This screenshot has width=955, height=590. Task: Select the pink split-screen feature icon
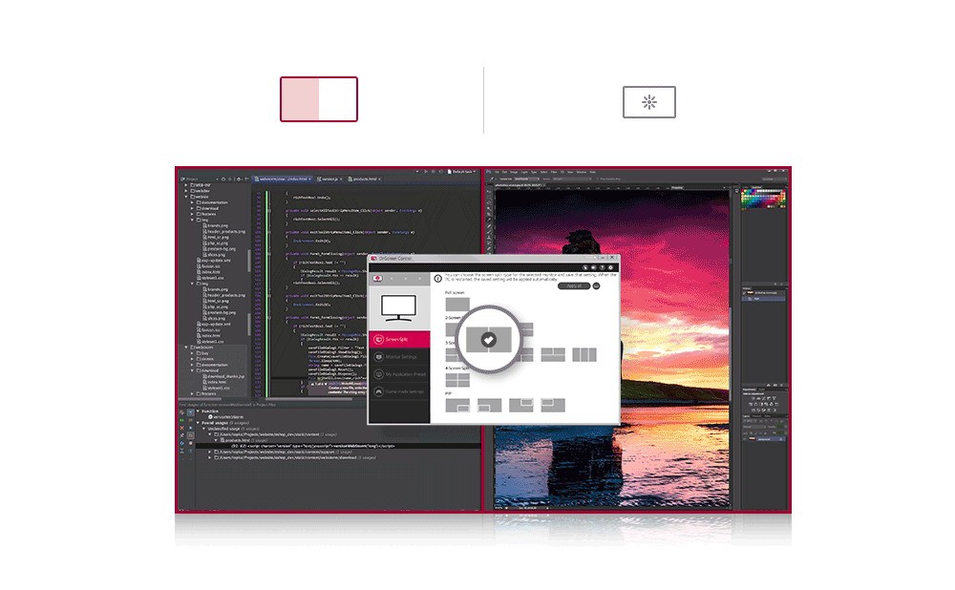[x=319, y=99]
